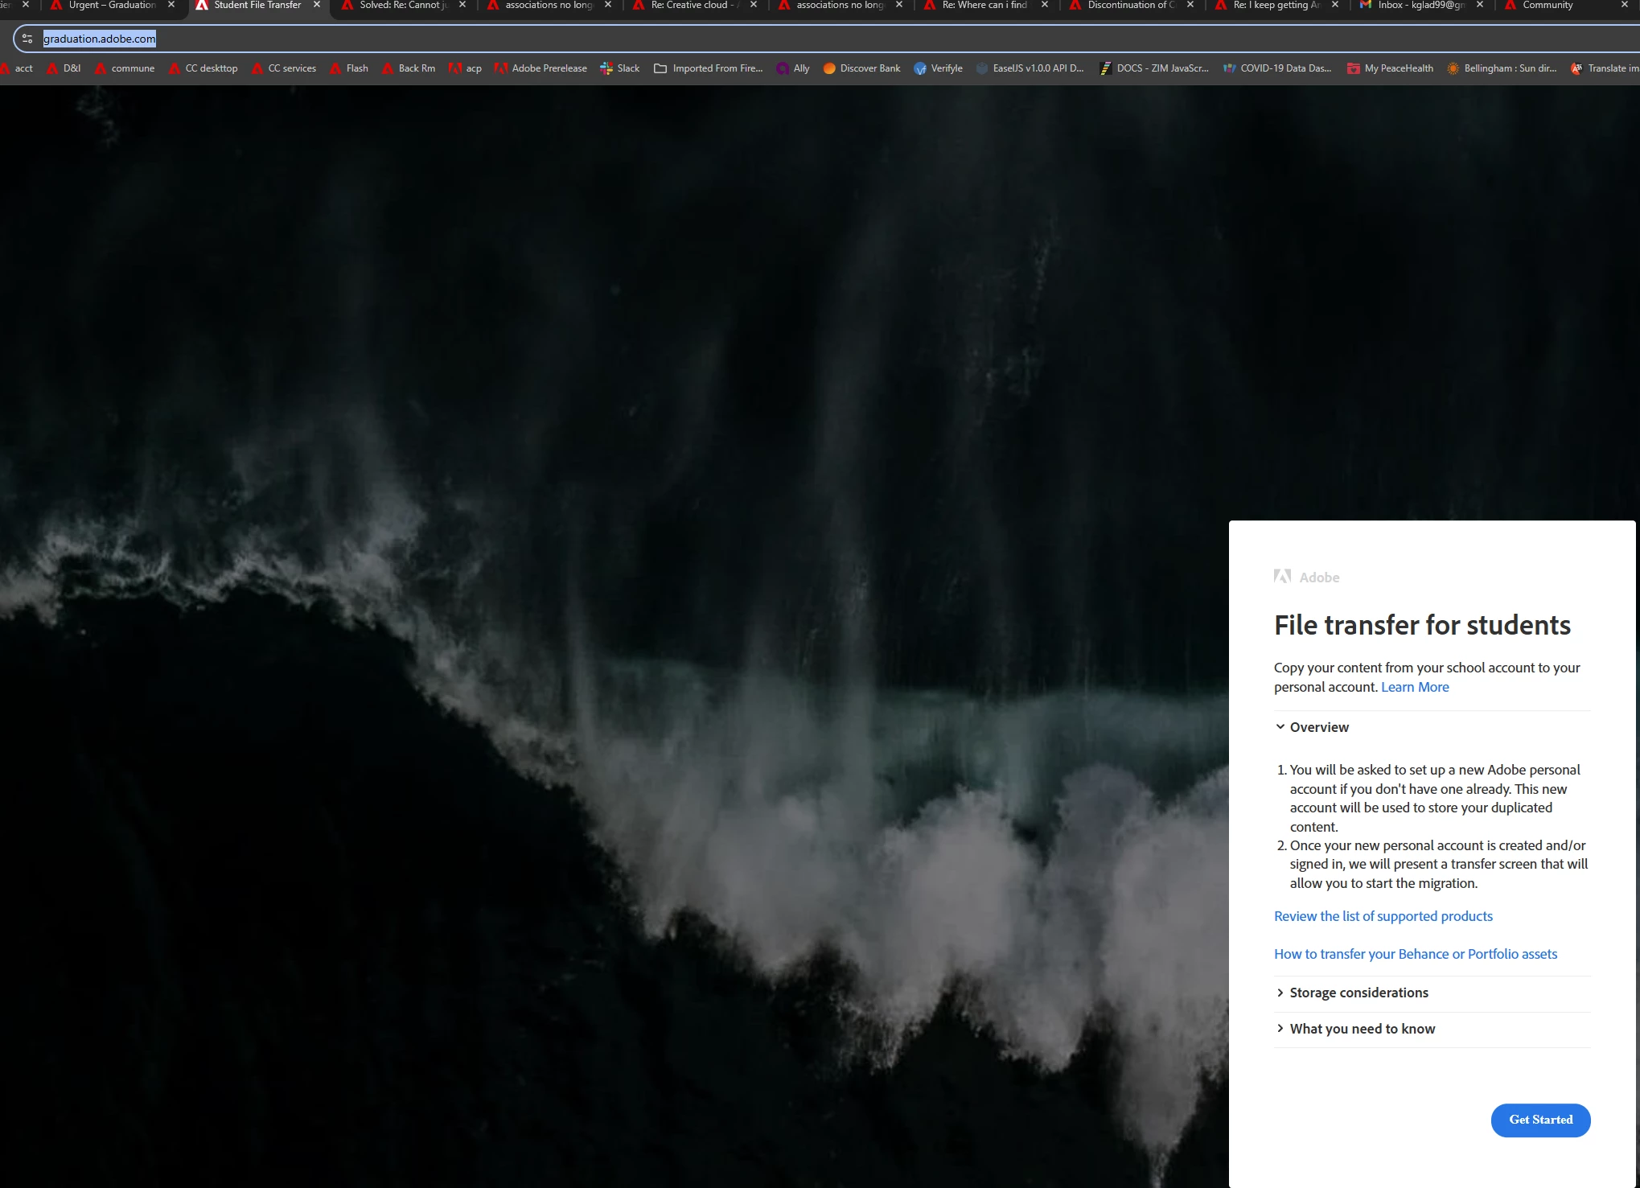Open the Discover Bank bookmark

point(861,68)
